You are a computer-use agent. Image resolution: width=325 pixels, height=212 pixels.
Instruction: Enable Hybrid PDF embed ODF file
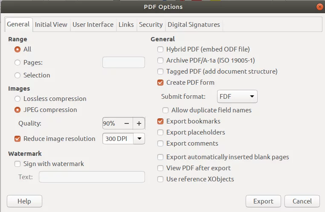pos(160,49)
